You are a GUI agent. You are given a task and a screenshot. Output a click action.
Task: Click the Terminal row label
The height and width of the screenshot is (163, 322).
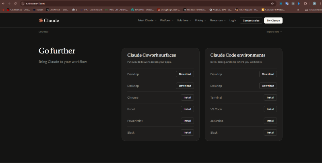(x=216, y=97)
